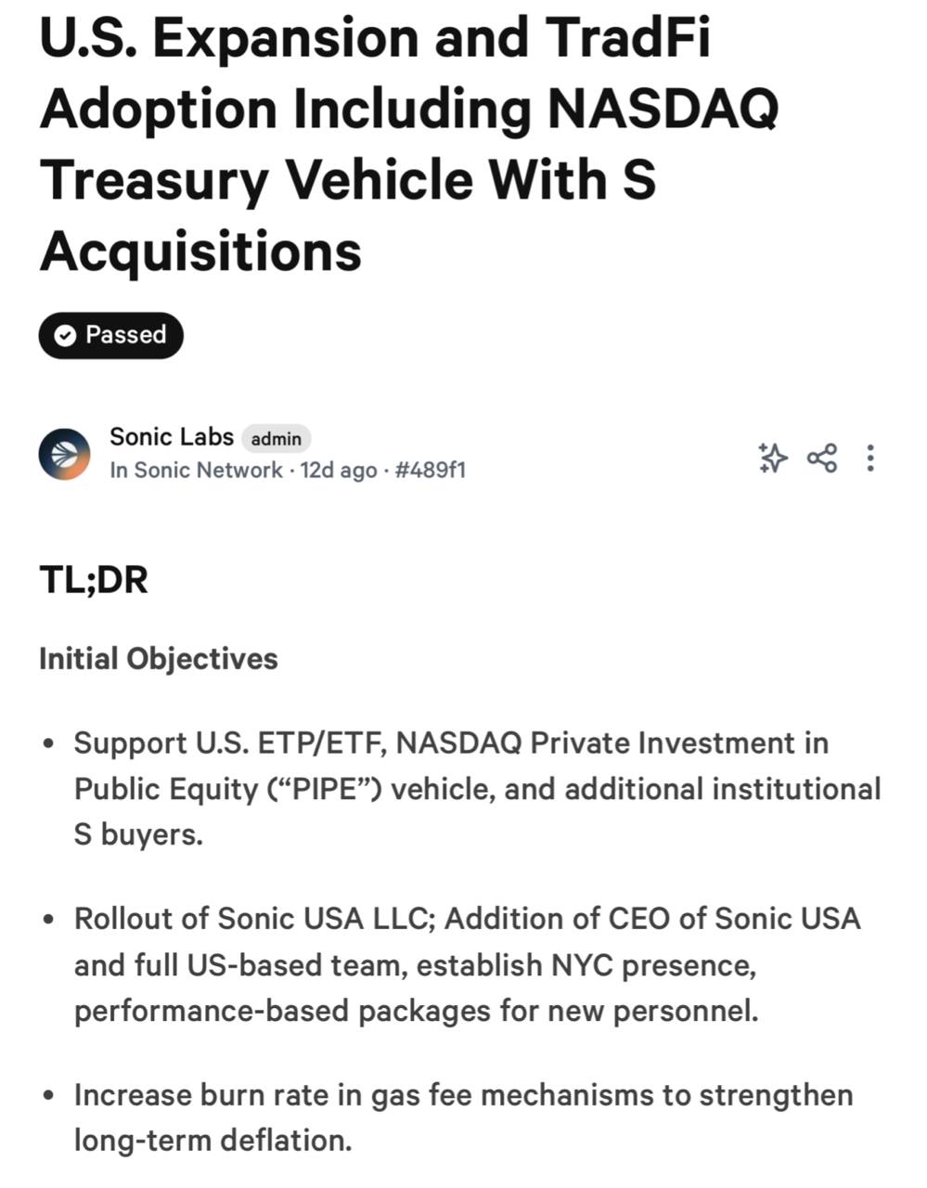Image resolution: width=927 pixels, height=1188 pixels.
Task: Click the checkmark icon in Passed badge
Action: [65, 336]
